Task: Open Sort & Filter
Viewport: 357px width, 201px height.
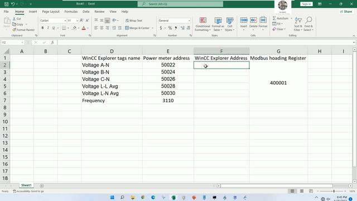Action: tap(298, 24)
